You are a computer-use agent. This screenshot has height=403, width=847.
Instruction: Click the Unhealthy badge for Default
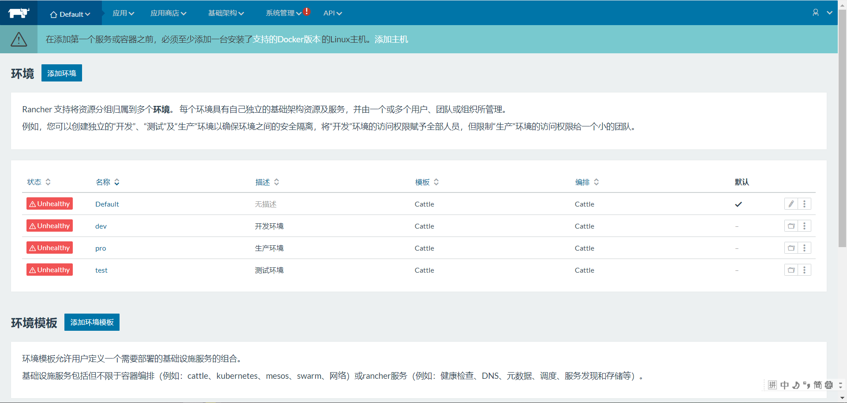(x=49, y=204)
